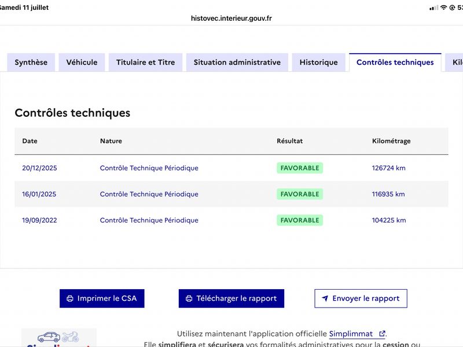
Task: Click the external link icon after Simplimmat
Action: click(x=382, y=334)
